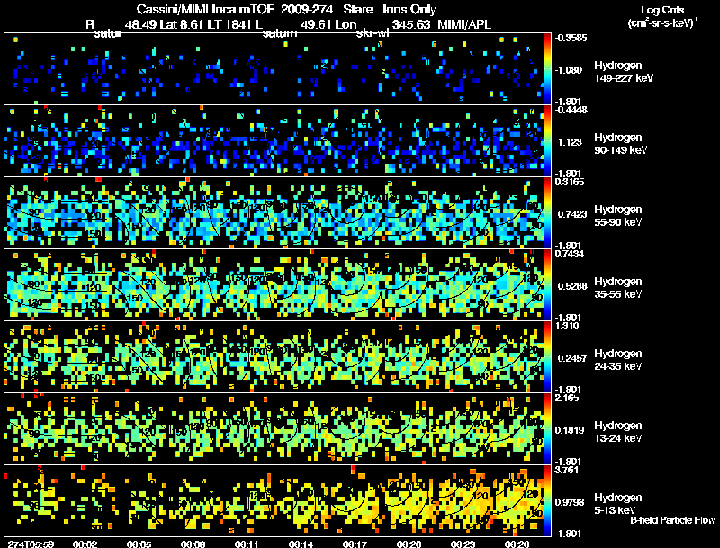Image resolution: width=720 pixels, height=548 pixels.
Task: Select the 'Hydrogen 35-55 keV' row label
Action: 618,288
